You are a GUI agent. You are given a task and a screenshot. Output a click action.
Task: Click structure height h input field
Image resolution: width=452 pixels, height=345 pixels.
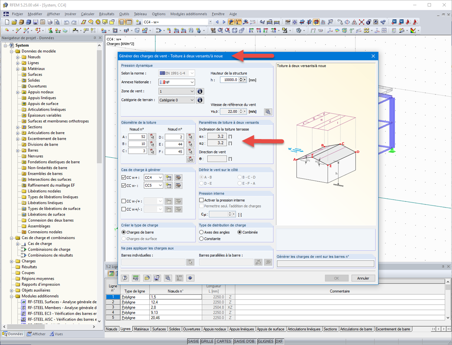tap(229, 80)
